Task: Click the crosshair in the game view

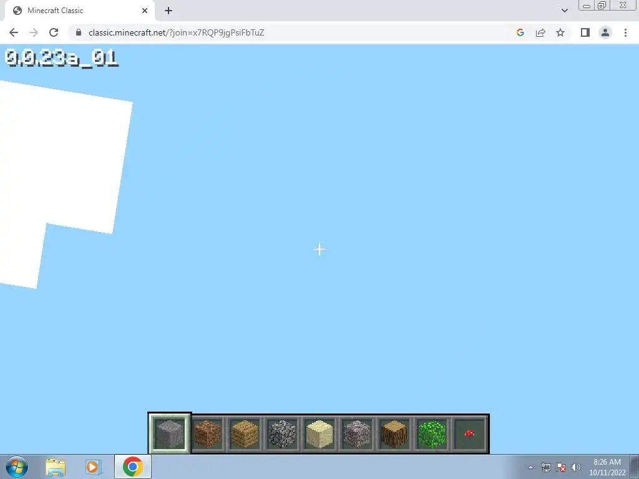Action: point(319,249)
